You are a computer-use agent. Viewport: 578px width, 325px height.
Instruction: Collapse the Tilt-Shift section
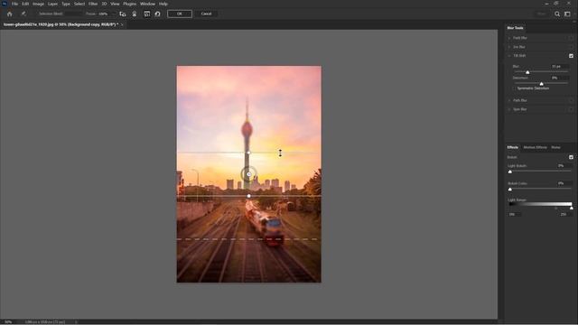click(x=509, y=56)
